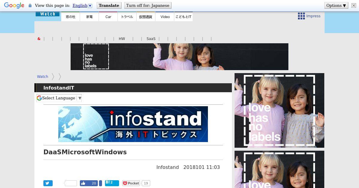Click the lock icon in translate bar

pos(30,5)
